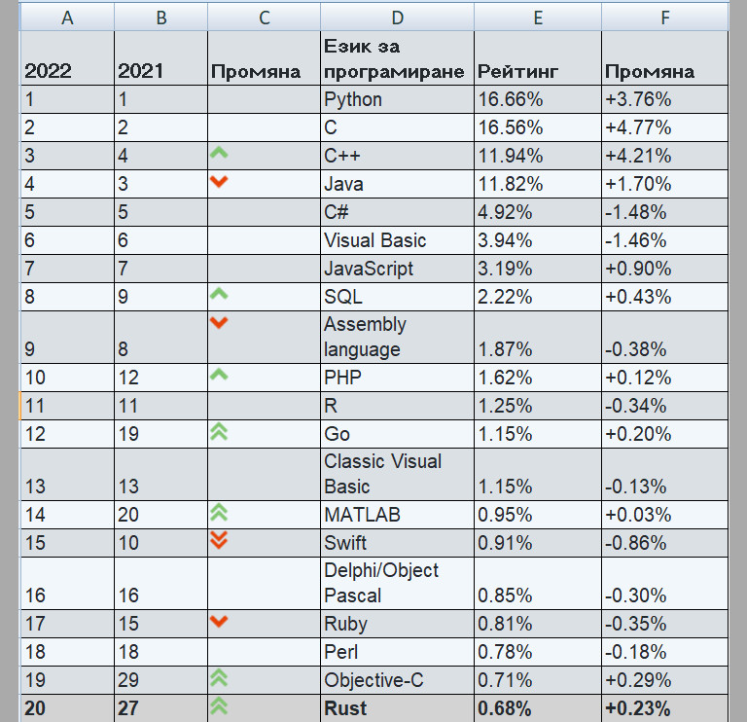Select column A header
Viewport: 747px width, 722px height.
point(67,17)
